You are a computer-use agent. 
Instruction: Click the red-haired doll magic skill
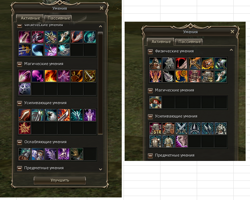coord(155,102)
